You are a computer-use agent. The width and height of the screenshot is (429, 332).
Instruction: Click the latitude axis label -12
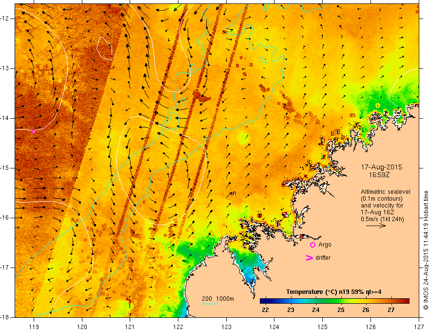5,19
